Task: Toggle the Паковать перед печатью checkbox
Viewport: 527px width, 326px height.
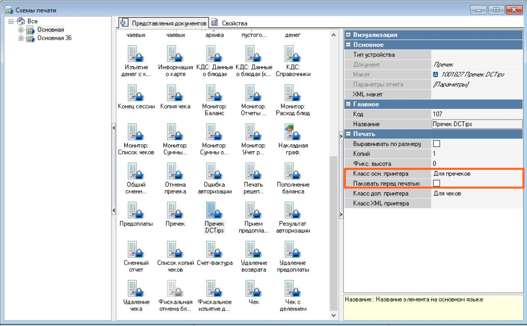Action: 437,183
